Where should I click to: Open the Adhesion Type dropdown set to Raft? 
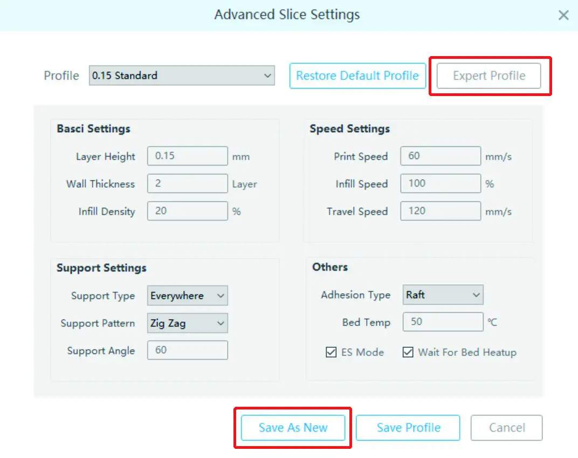pyautogui.click(x=443, y=295)
